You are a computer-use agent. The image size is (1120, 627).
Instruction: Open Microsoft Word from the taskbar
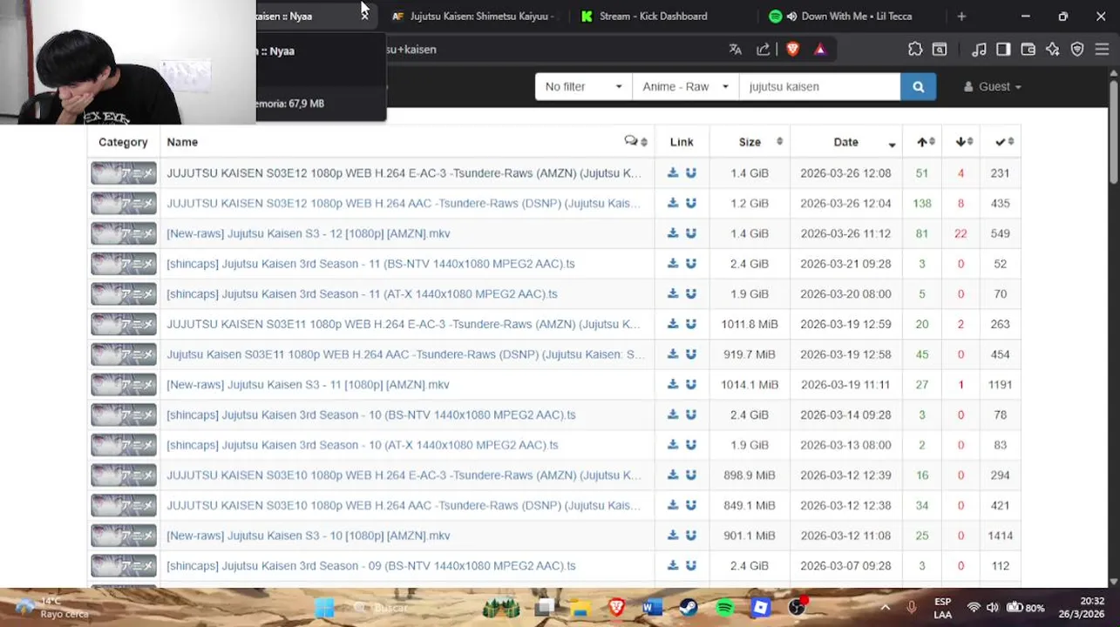click(x=652, y=607)
